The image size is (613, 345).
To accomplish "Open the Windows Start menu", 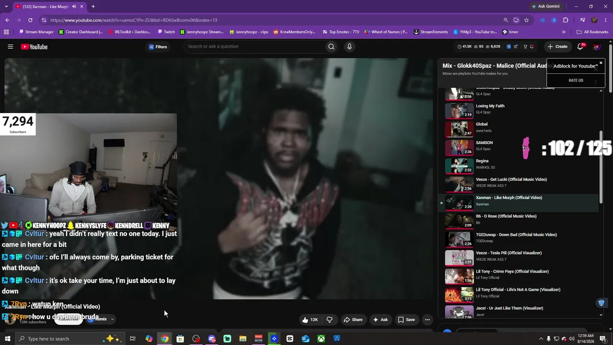I will [x=7, y=339].
